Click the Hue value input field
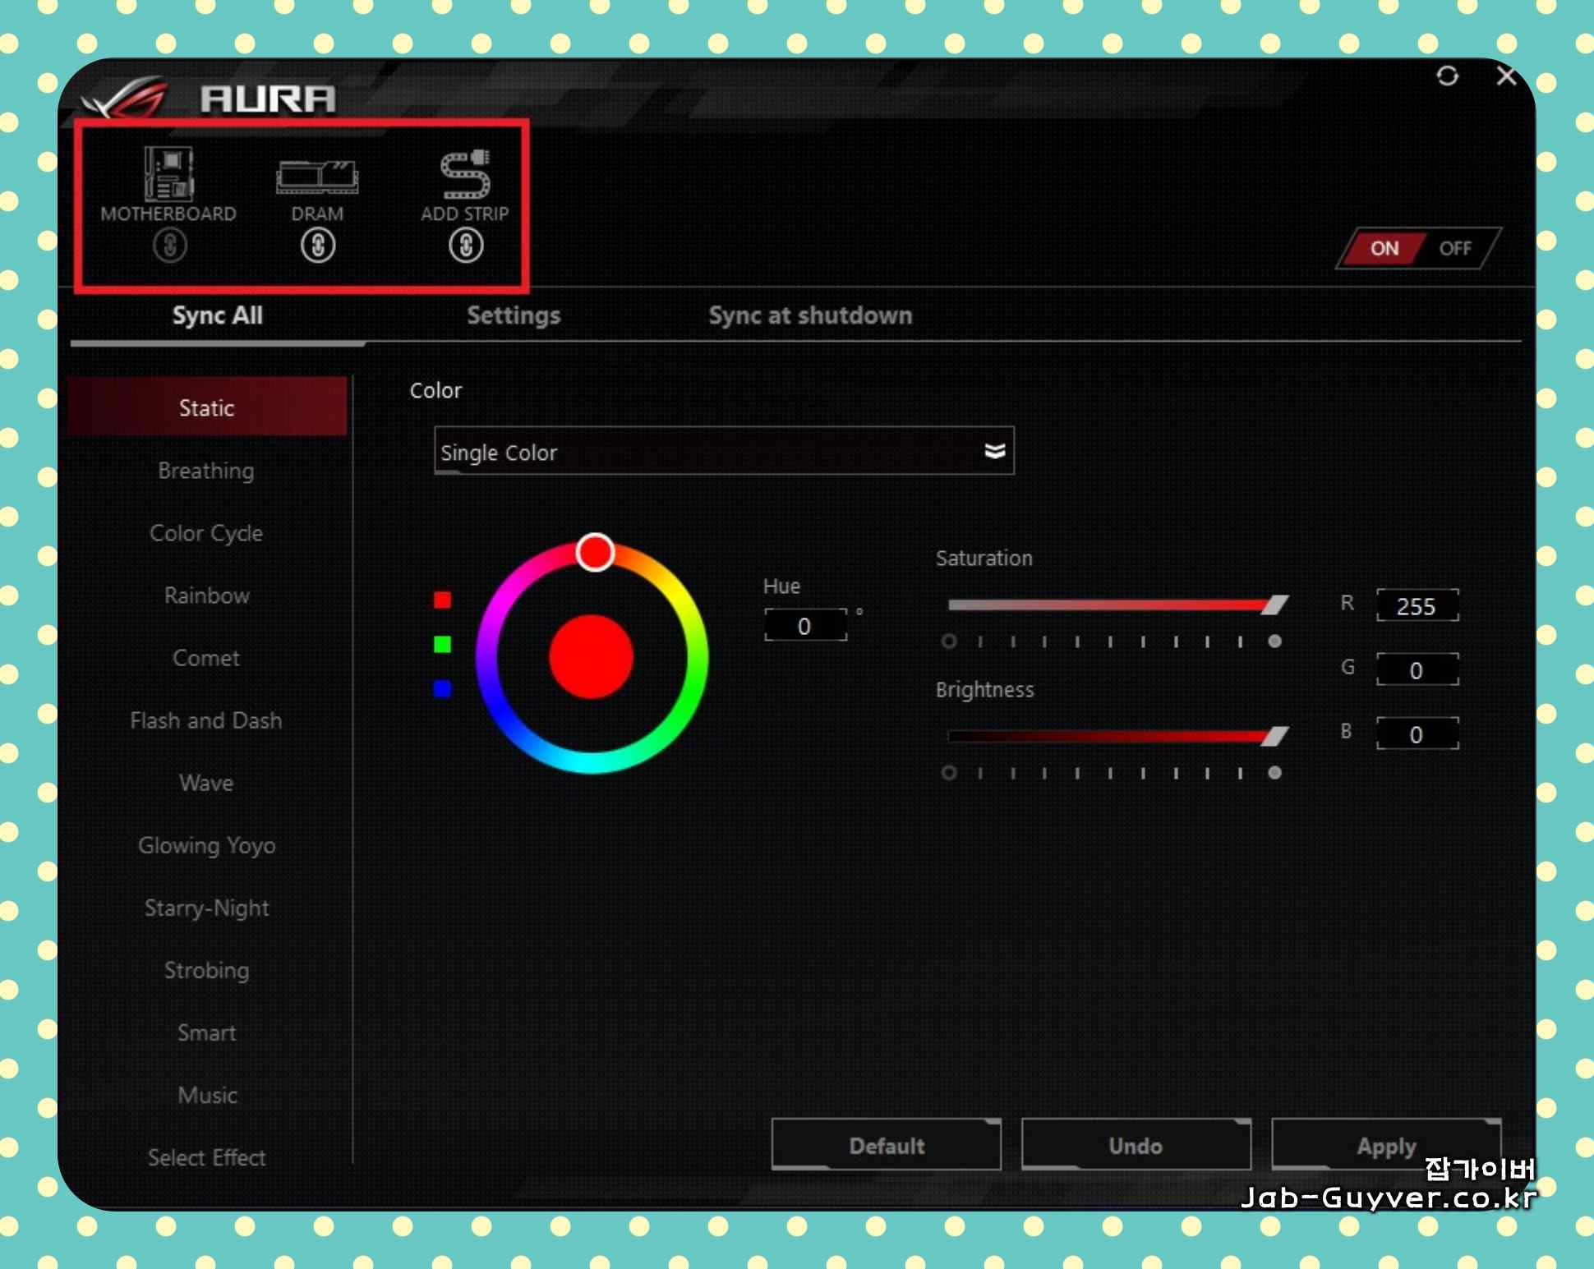This screenshot has width=1594, height=1269. [x=804, y=627]
